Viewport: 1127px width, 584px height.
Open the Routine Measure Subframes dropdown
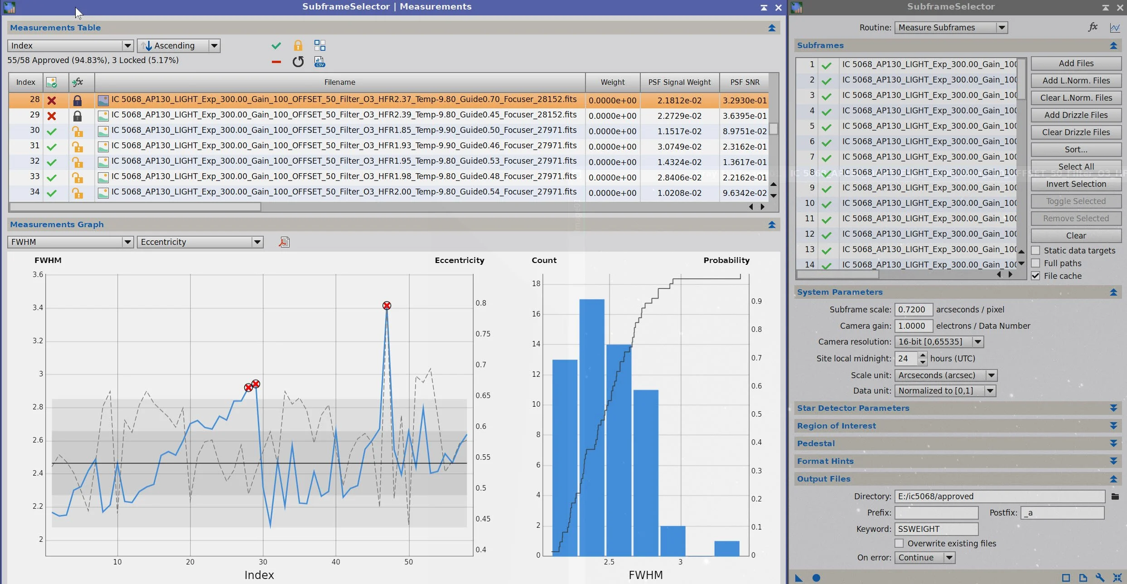[951, 28]
